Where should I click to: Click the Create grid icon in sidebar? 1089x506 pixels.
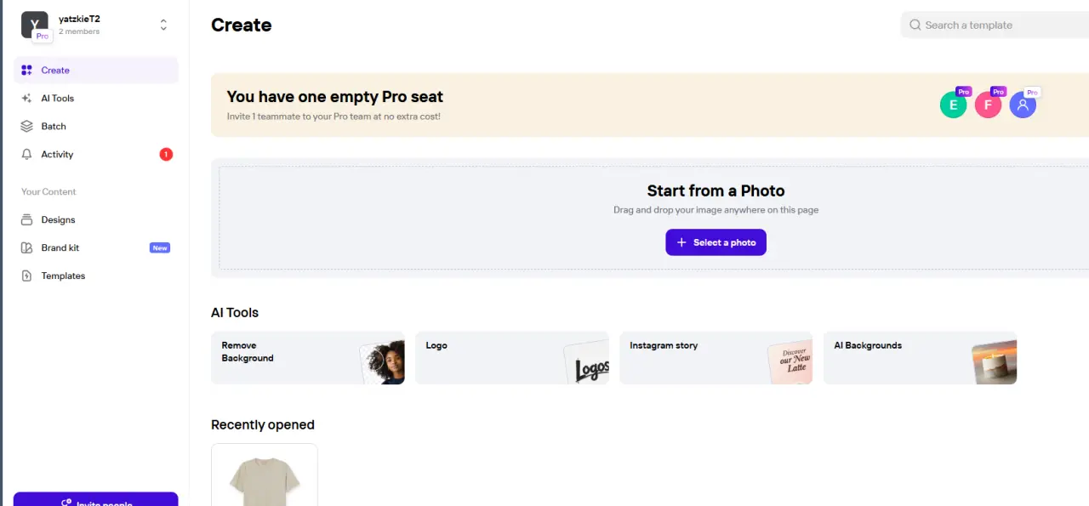tap(26, 71)
